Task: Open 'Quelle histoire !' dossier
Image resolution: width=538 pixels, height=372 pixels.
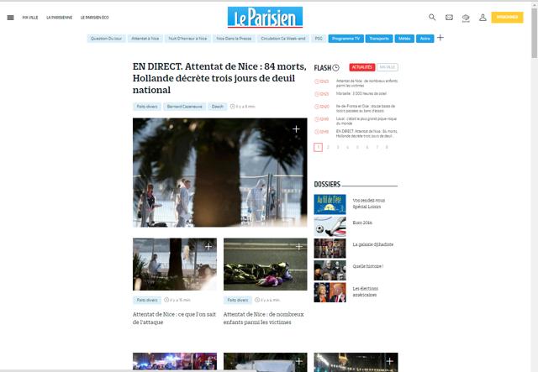Action: tap(368, 266)
